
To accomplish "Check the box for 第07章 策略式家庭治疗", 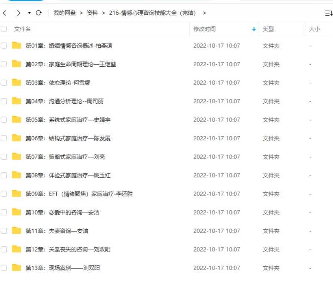I will tap(4, 157).
